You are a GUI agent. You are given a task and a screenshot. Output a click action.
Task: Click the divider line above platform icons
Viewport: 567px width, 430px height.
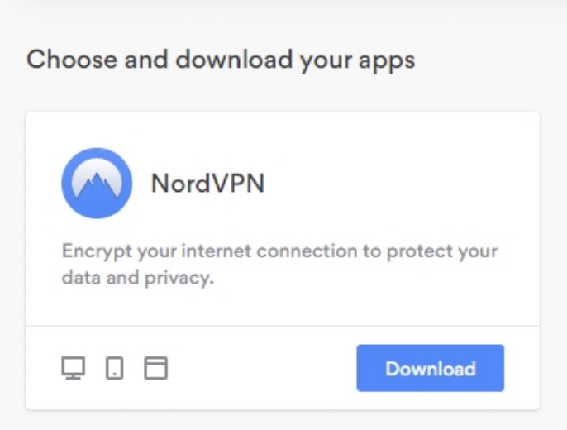click(283, 326)
